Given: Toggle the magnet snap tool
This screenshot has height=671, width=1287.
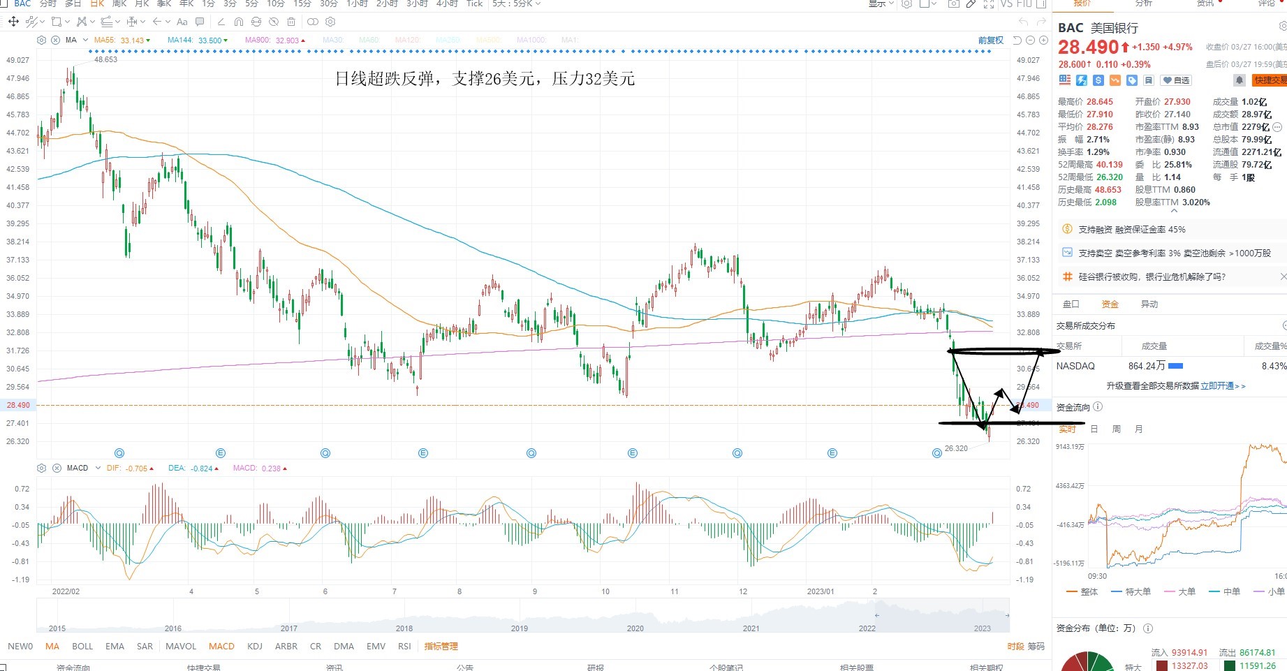Looking at the screenshot, I should 239,22.
